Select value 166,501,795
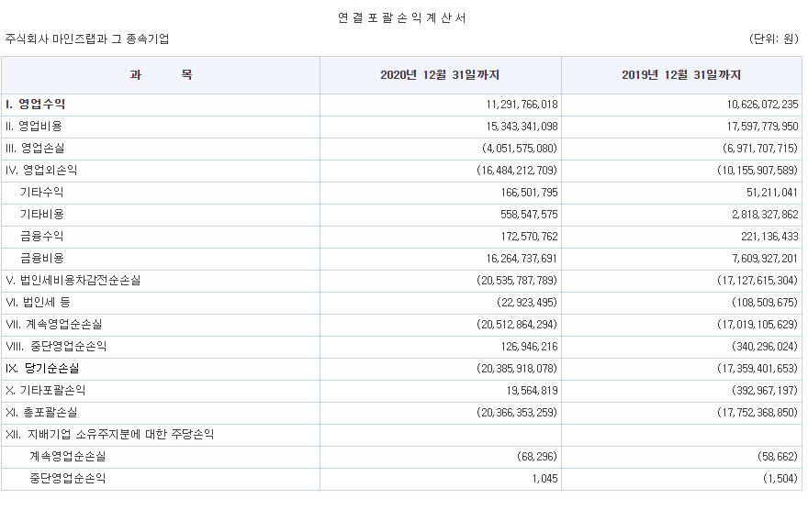This screenshot has width=808, height=510. 529,193
